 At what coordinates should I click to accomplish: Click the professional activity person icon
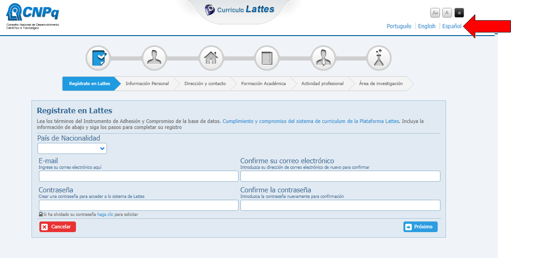tap(323, 58)
